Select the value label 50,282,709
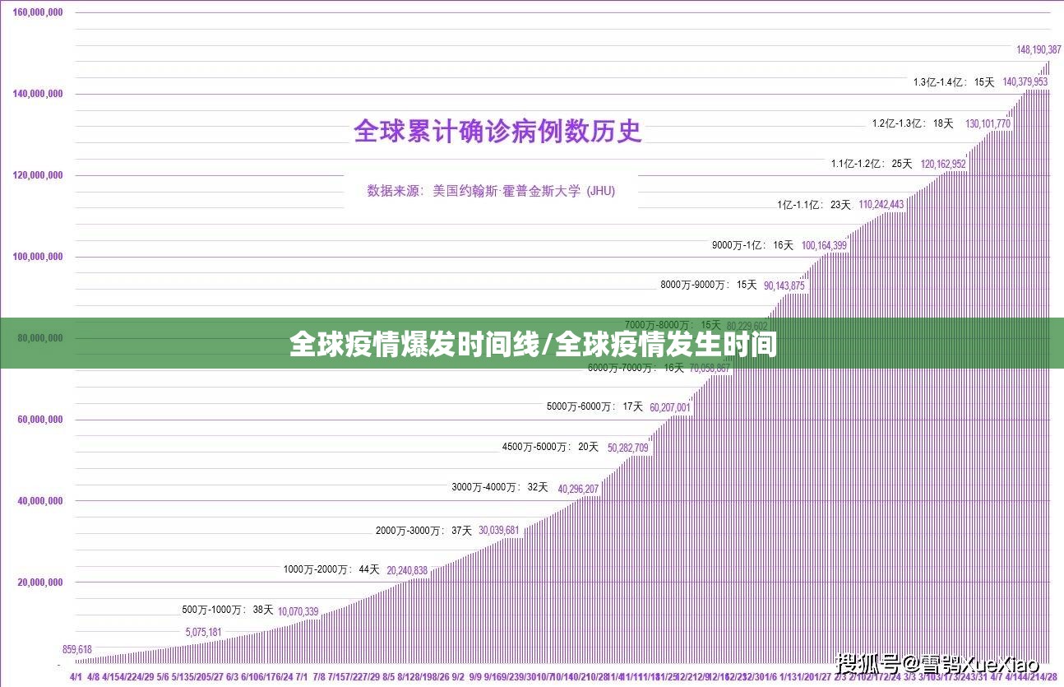1064x687 pixels. point(629,448)
